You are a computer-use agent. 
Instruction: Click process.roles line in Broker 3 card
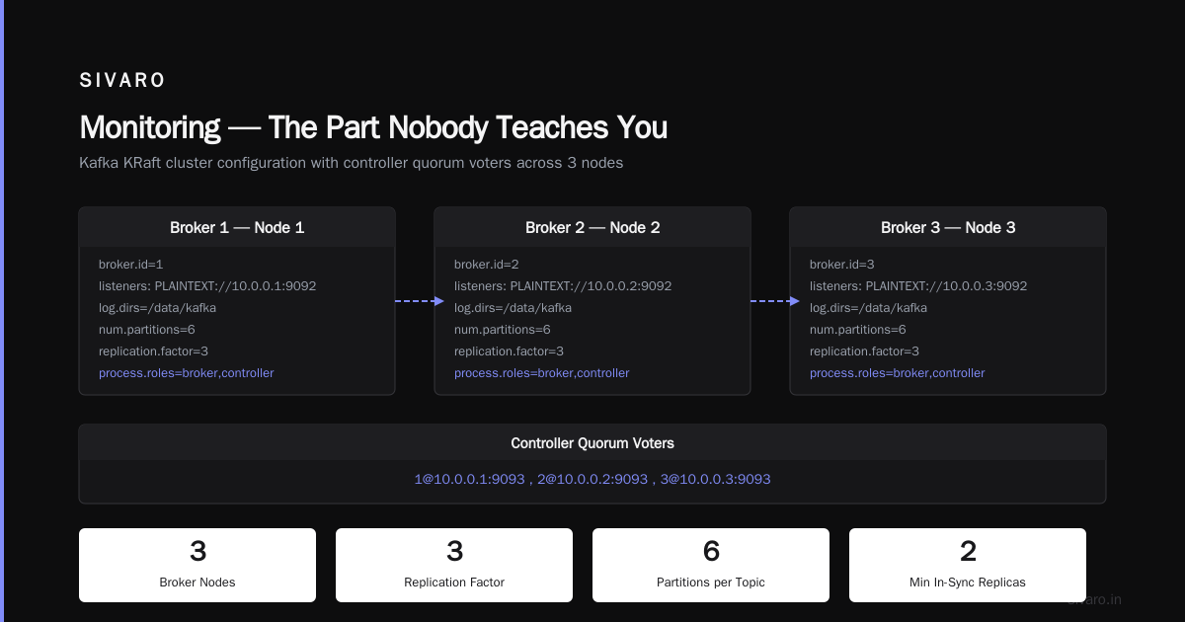coord(898,373)
